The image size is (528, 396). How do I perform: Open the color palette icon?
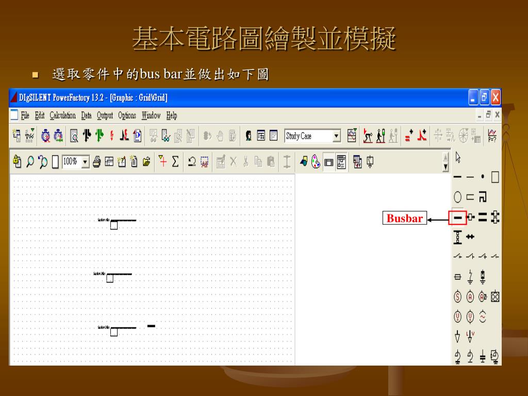(x=316, y=161)
